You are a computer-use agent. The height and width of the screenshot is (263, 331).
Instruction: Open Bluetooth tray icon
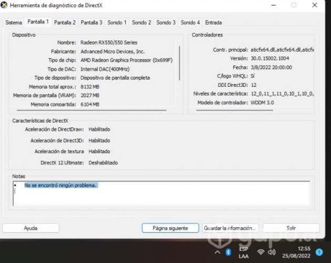point(228,252)
